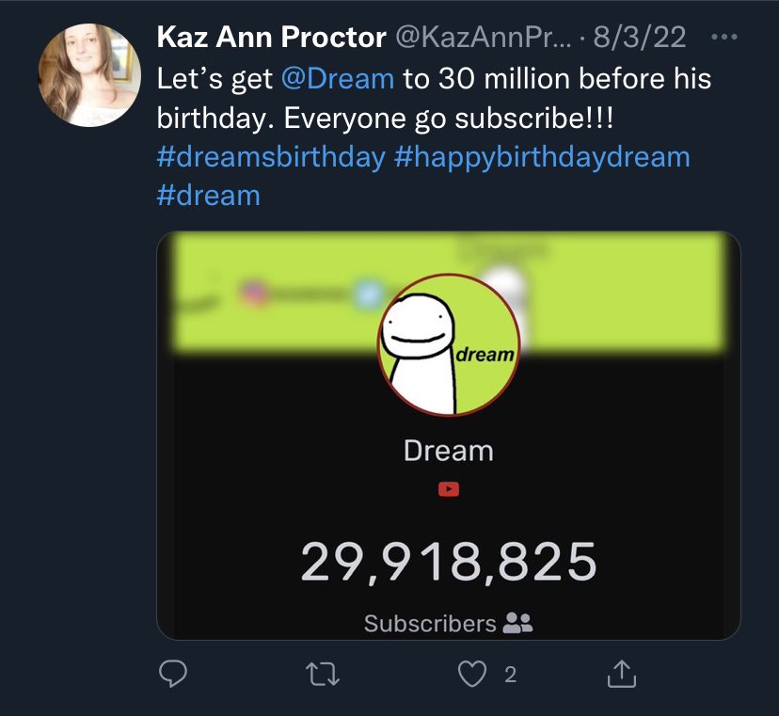View Kaz Ann Proctor's profile picture
This screenshot has height=716, width=779.
89,74
